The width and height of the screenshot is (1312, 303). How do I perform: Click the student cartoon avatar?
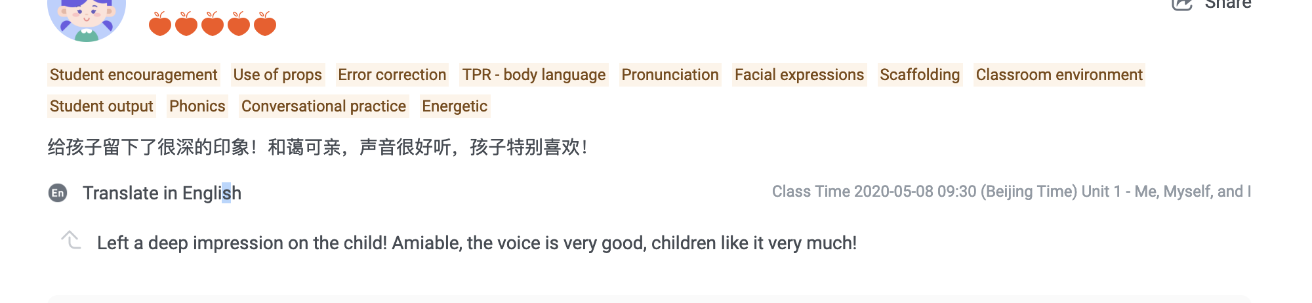pos(87,18)
